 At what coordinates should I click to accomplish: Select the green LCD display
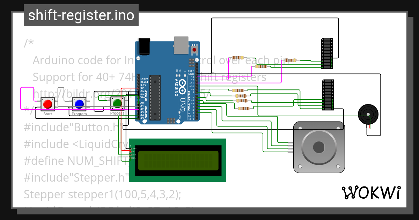(177, 160)
